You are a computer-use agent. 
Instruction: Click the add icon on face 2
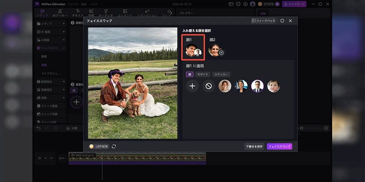[221, 53]
